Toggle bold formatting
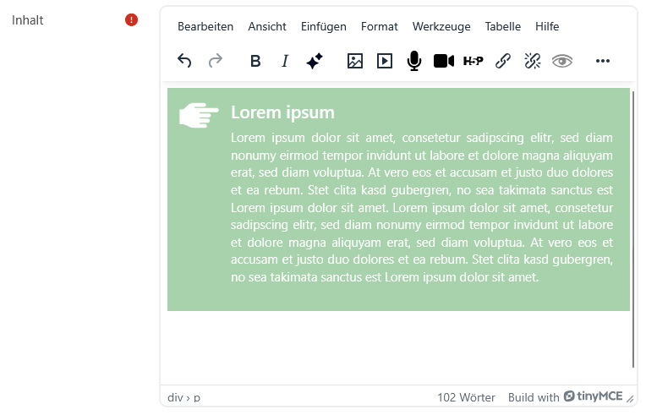The height and width of the screenshot is (415, 646). (255, 61)
